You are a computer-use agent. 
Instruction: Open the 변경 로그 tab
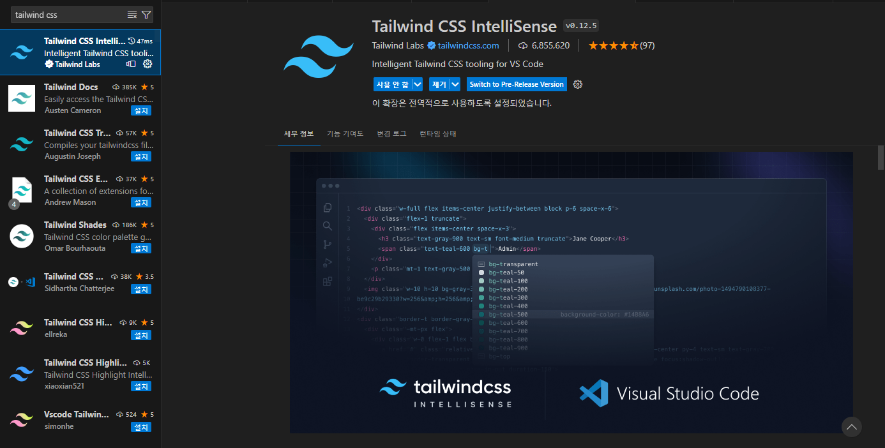coord(391,133)
